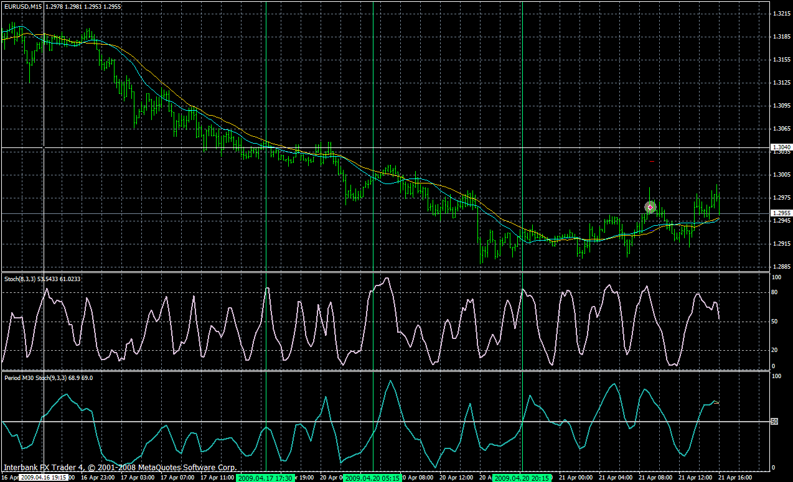Select the horizontal 50 level line label
The width and height of the screenshot is (793, 482).
[775, 422]
